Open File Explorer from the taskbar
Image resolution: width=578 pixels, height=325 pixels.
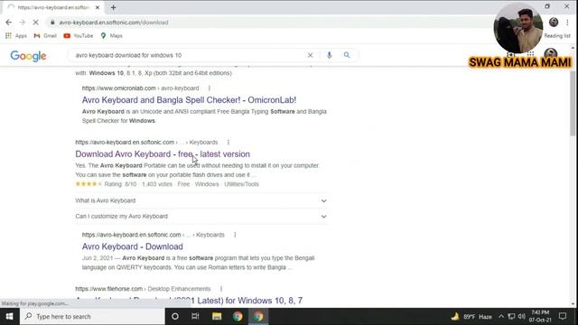217,317
